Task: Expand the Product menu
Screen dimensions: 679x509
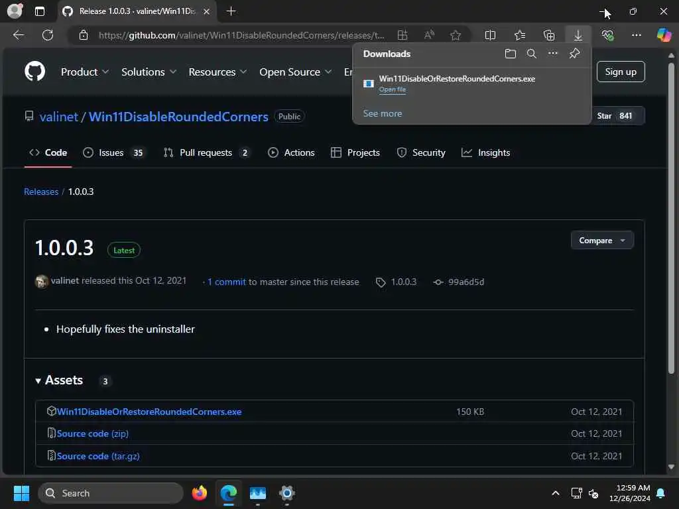Action: tap(85, 72)
